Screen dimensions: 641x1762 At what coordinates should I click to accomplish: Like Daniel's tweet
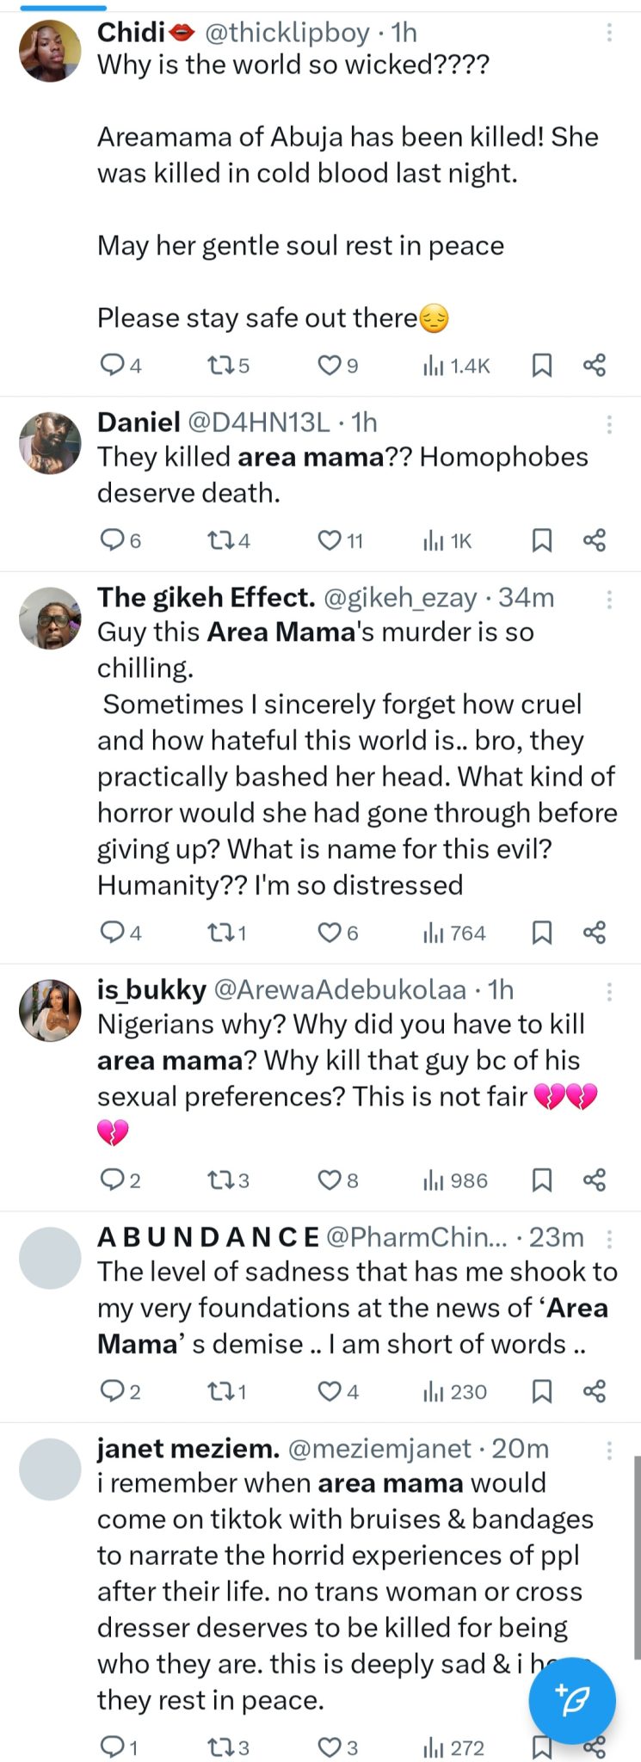pos(330,540)
